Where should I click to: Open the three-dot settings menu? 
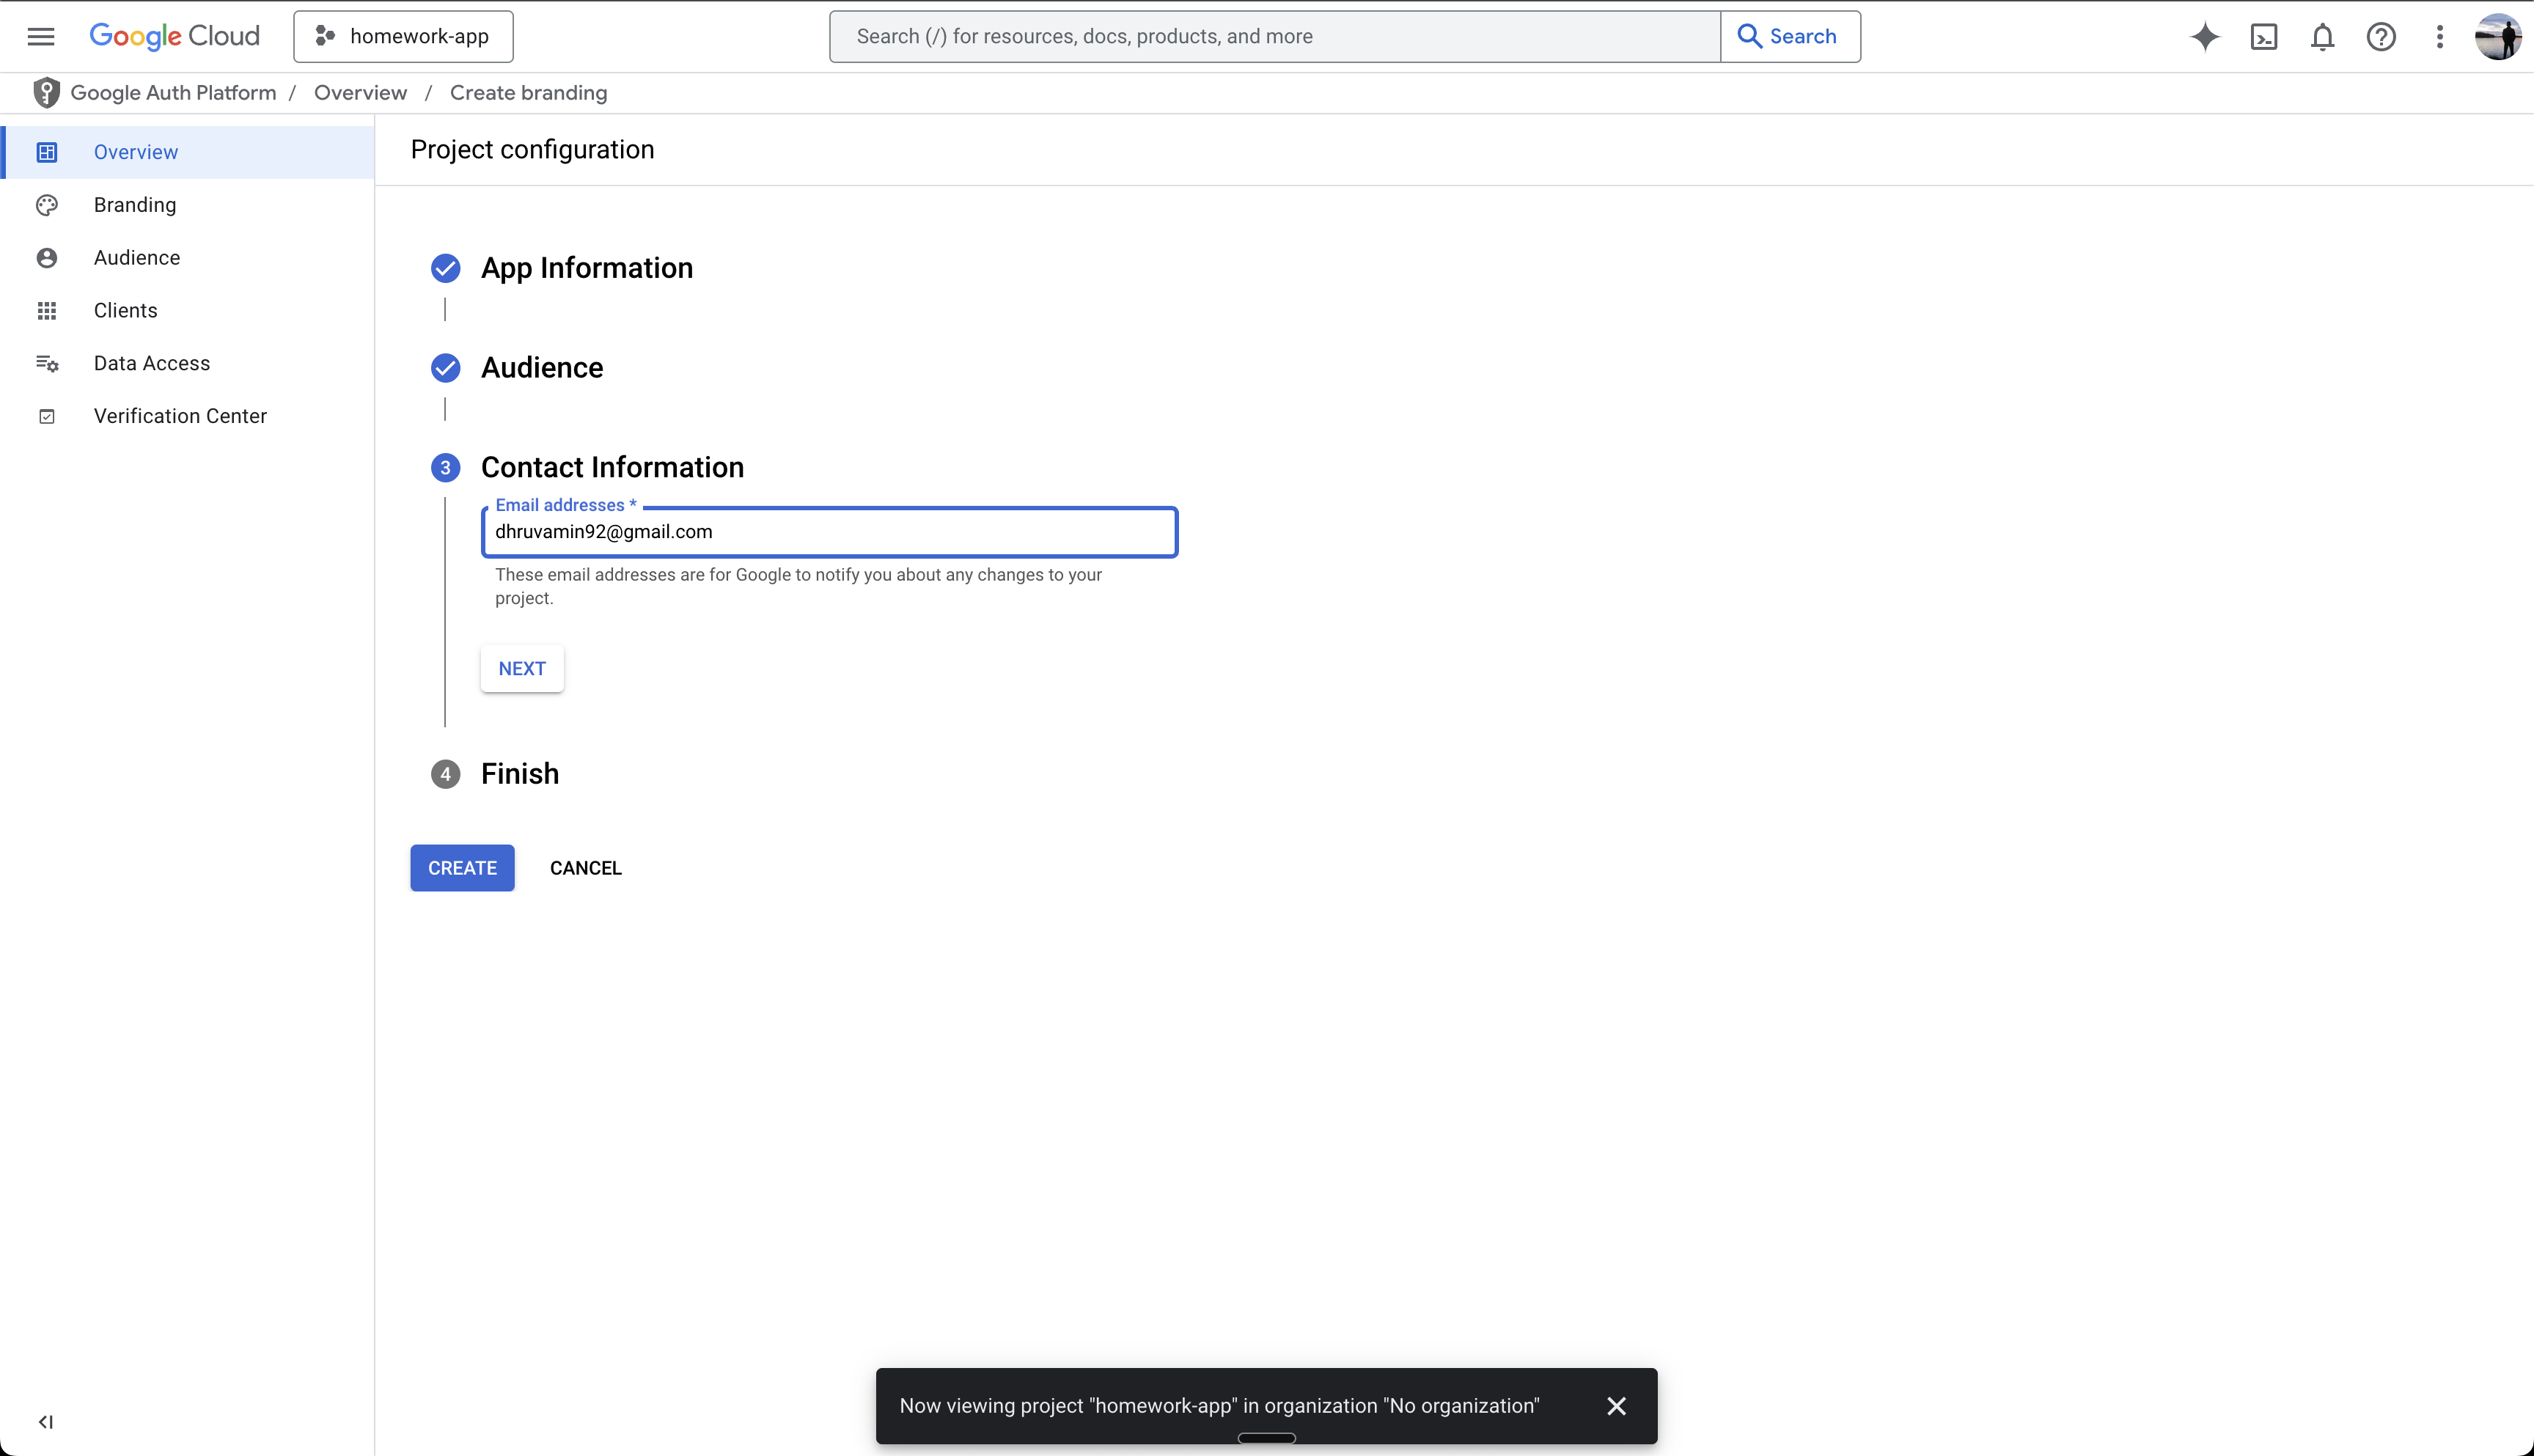(2440, 37)
